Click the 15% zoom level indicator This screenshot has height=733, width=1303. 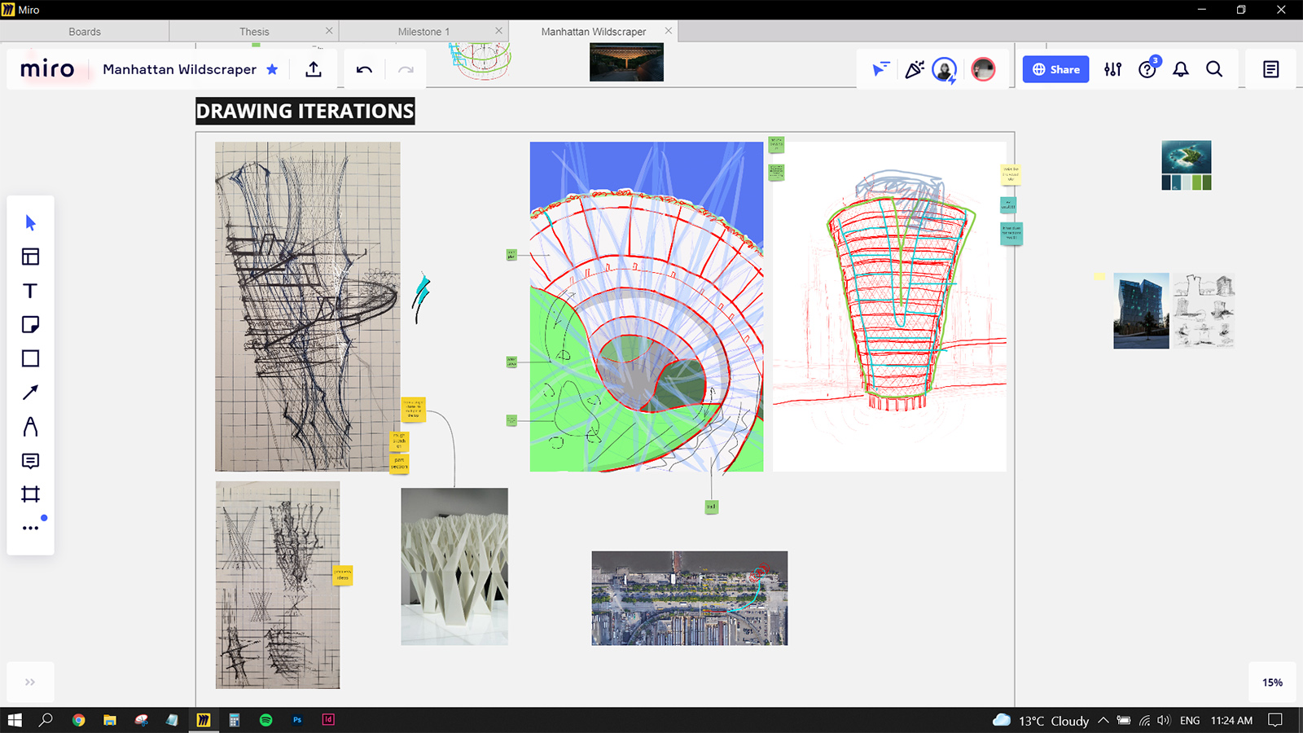[x=1271, y=683]
